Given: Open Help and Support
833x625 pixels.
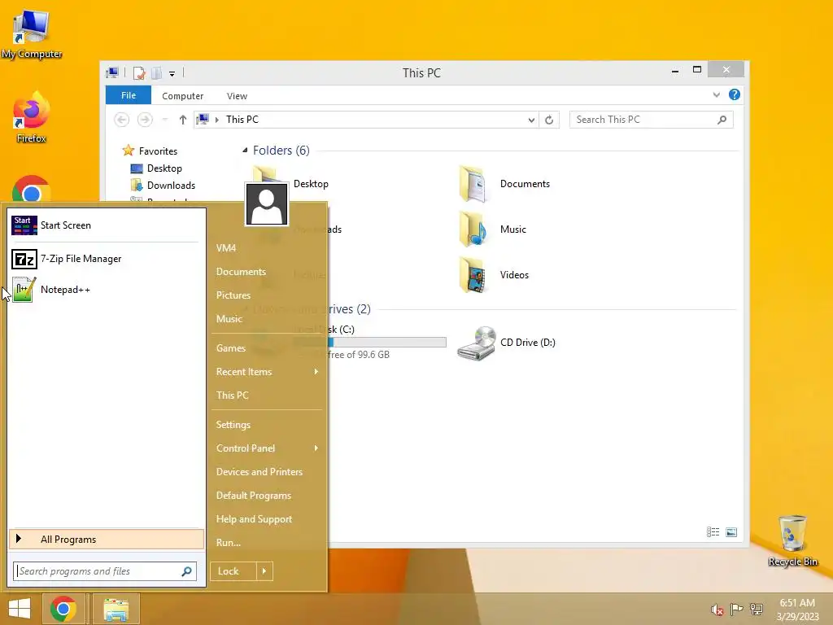Looking at the screenshot, I should [x=254, y=519].
